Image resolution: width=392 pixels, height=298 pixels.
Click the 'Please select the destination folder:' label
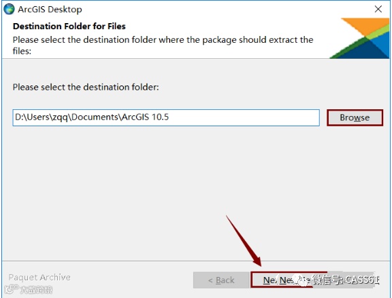click(x=86, y=87)
